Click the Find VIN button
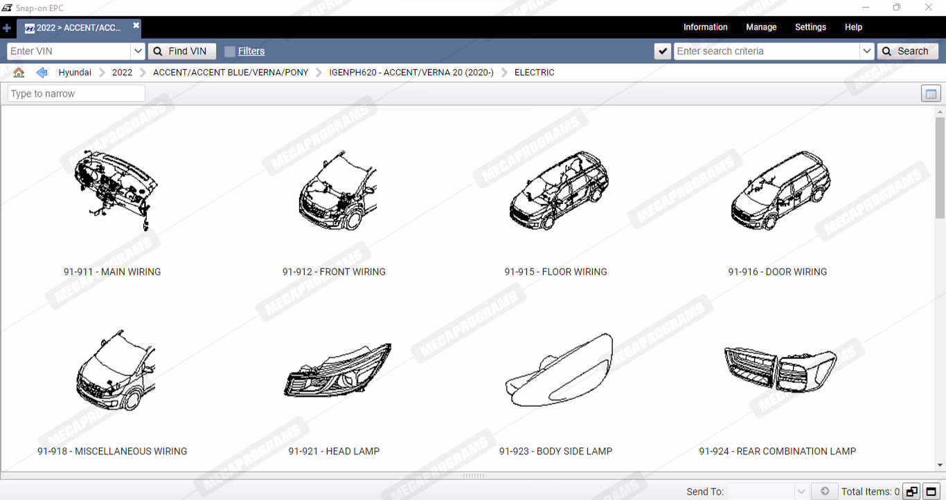 click(181, 51)
